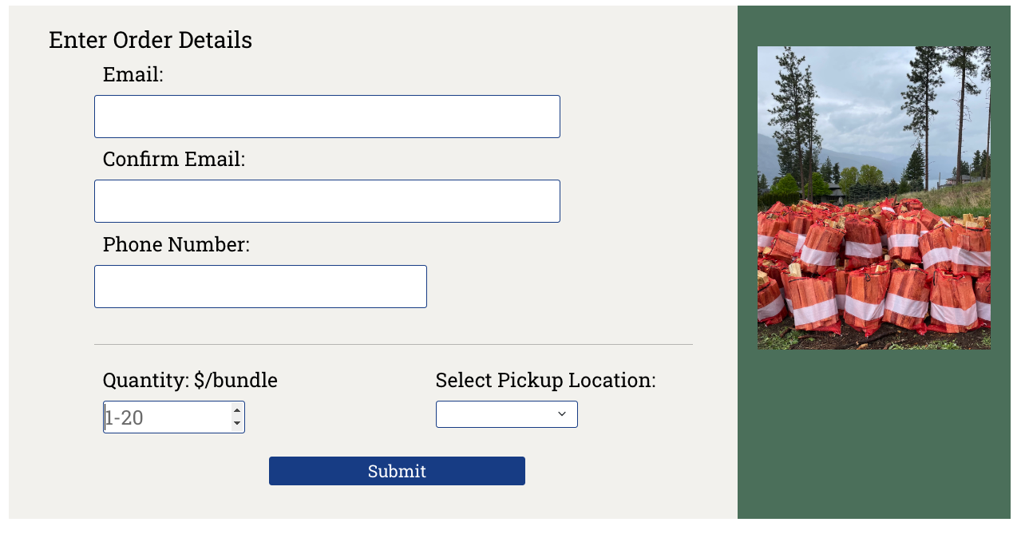This screenshot has height=534, width=1021.
Task: Click the green panel below the photo
Action: click(874, 433)
